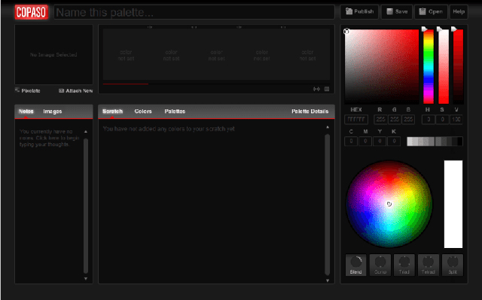Click the palette width arrows icon
The width and height of the screenshot is (482, 300).
(316, 89)
